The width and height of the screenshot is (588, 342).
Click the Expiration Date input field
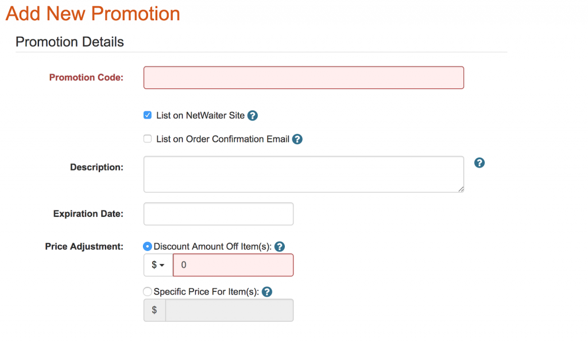click(x=219, y=214)
